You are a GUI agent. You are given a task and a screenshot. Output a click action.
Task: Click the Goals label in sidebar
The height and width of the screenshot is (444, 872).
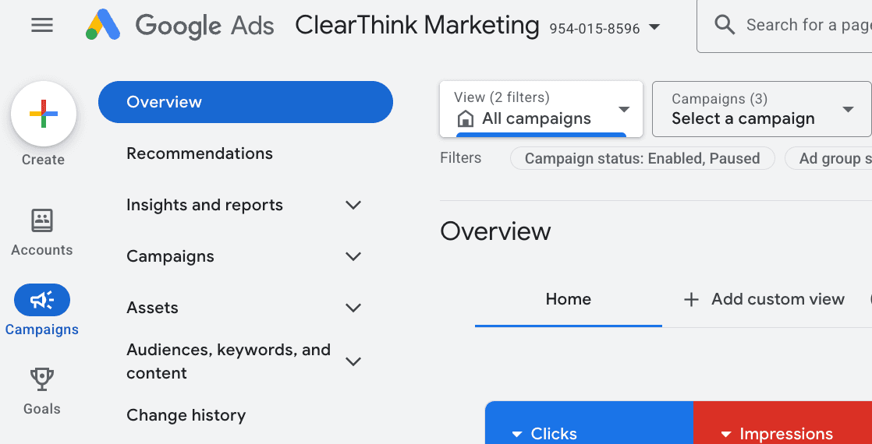point(41,409)
